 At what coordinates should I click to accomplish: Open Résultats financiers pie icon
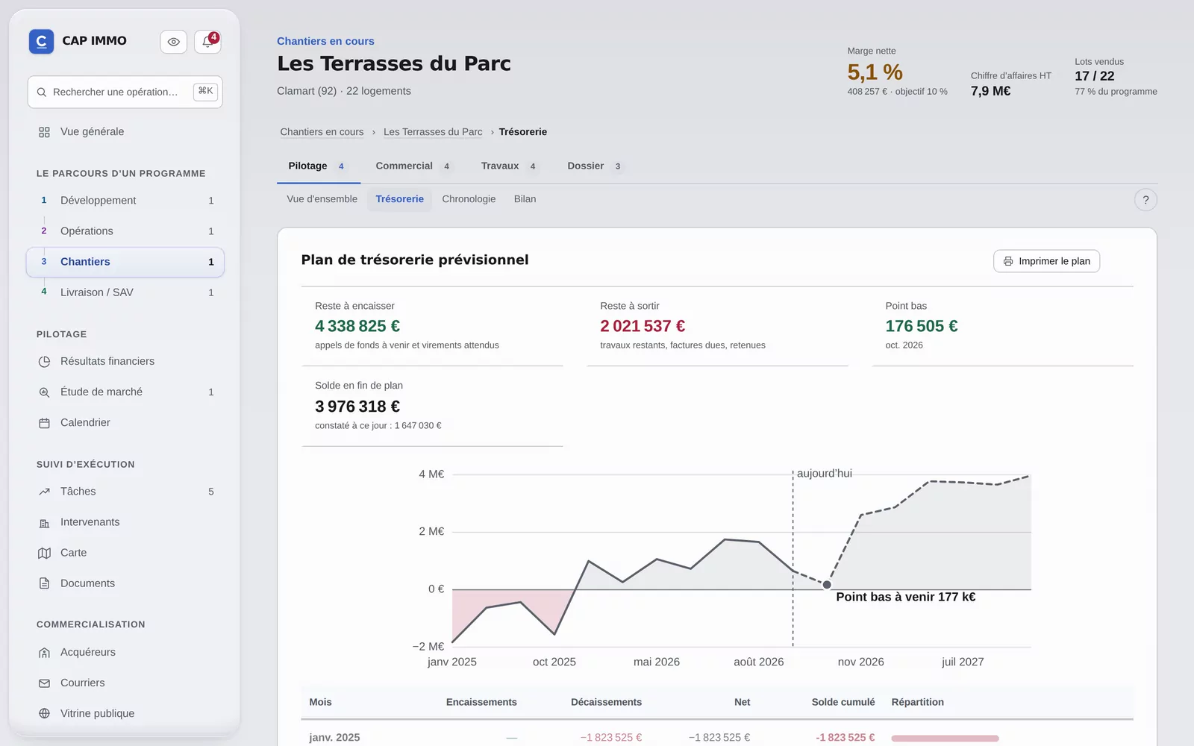click(x=44, y=362)
